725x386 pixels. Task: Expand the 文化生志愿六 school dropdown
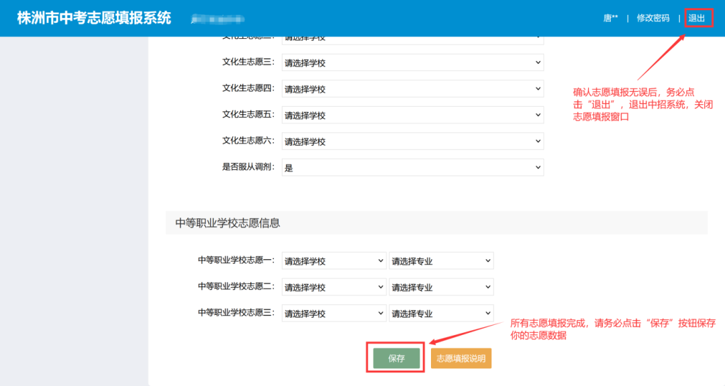coord(412,141)
